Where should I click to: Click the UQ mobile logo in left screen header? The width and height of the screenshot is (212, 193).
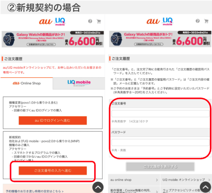(60, 22)
